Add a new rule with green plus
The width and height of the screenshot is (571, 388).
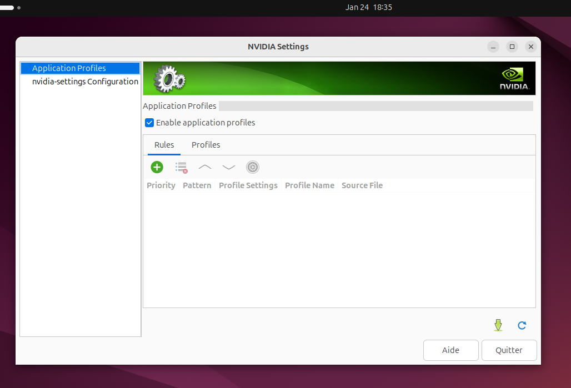click(157, 167)
